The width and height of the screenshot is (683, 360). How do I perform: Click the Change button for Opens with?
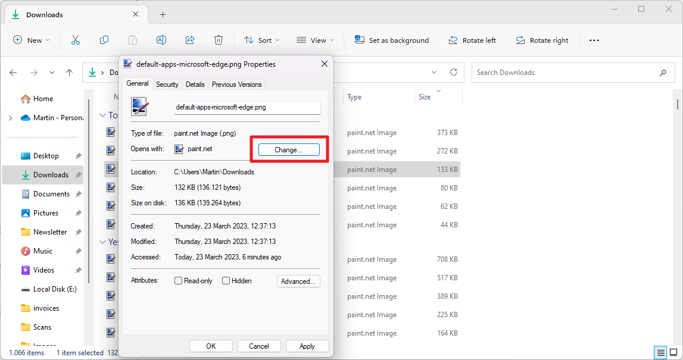289,149
